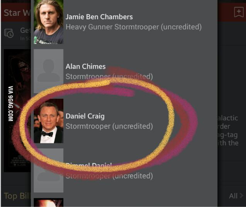
Task: Open Daniel Craig's headshot photo
Action: (49, 121)
